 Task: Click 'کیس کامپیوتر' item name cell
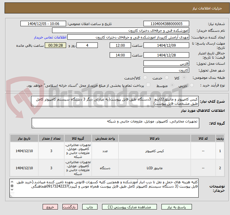pyautogui.click(x=154, y=151)
